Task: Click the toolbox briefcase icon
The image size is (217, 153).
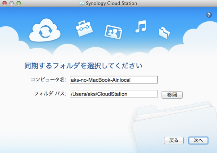Action: point(84,28)
